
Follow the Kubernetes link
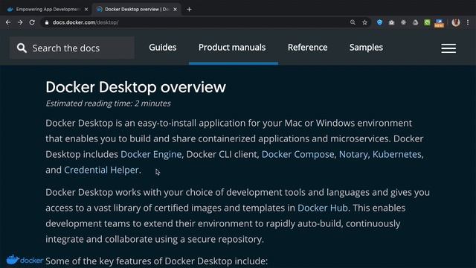pyautogui.click(x=396, y=154)
